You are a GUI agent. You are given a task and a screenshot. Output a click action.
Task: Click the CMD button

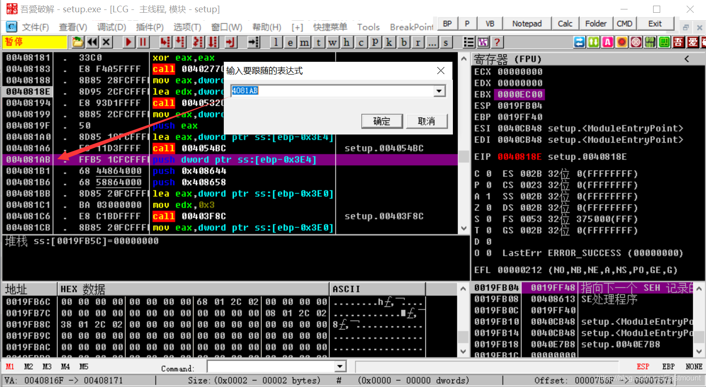point(624,24)
